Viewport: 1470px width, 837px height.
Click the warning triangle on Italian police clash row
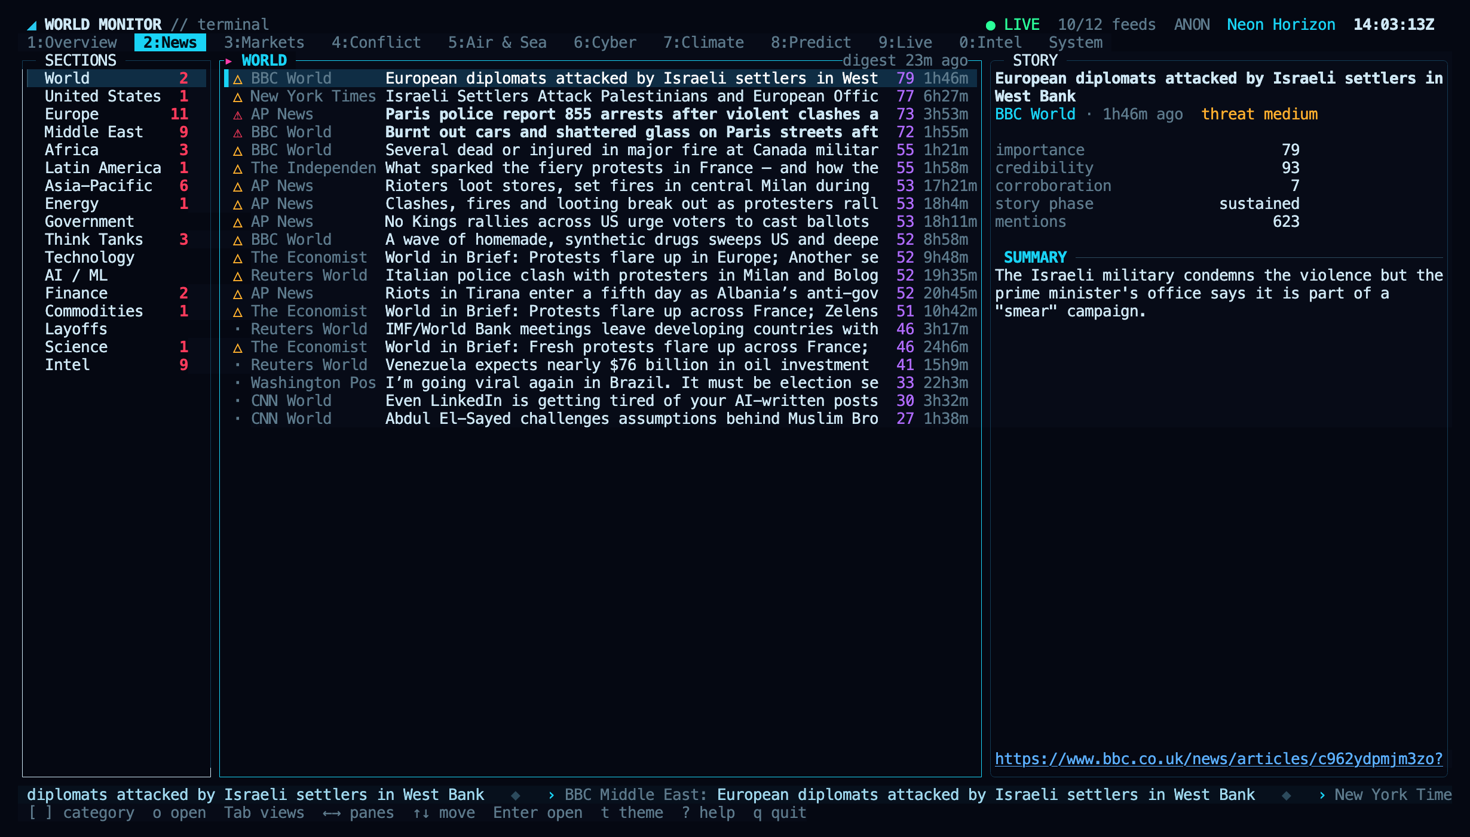click(x=237, y=276)
